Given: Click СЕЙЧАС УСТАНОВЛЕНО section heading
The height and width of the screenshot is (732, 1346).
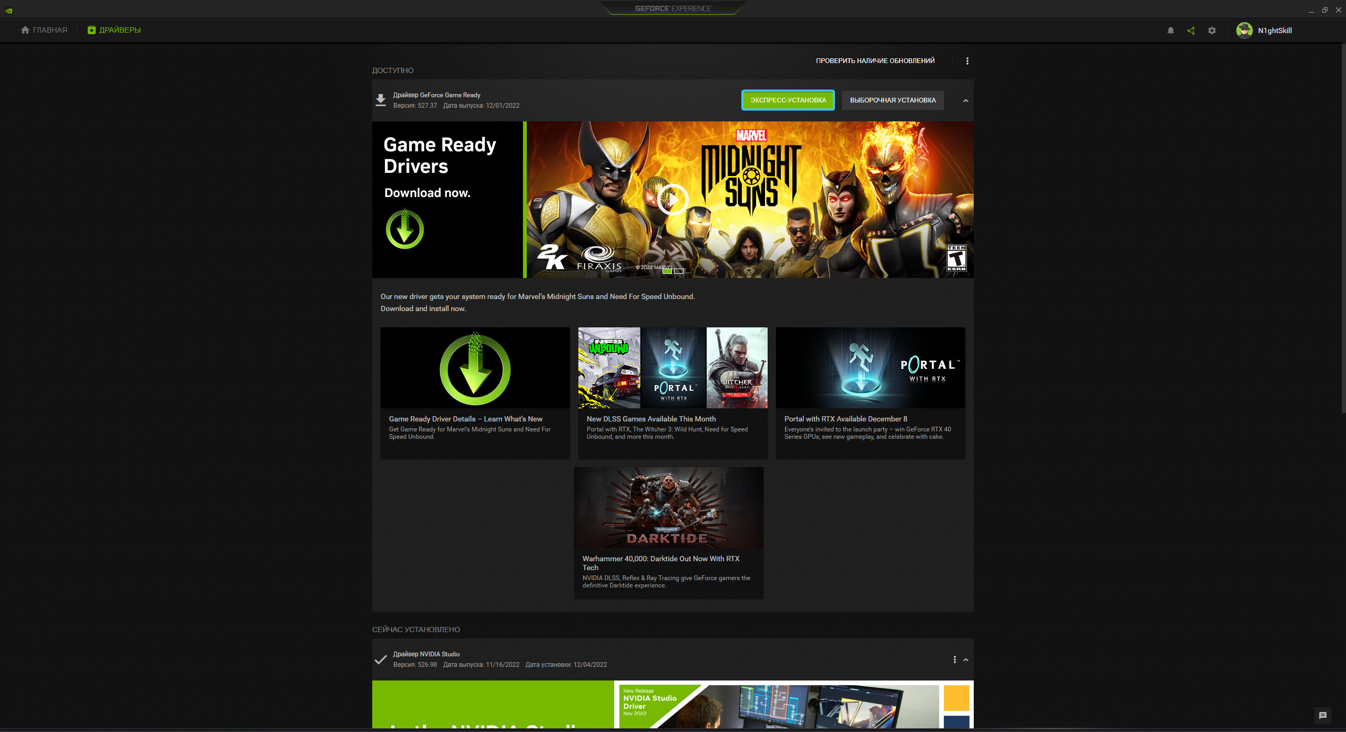Looking at the screenshot, I should point(416,630).
